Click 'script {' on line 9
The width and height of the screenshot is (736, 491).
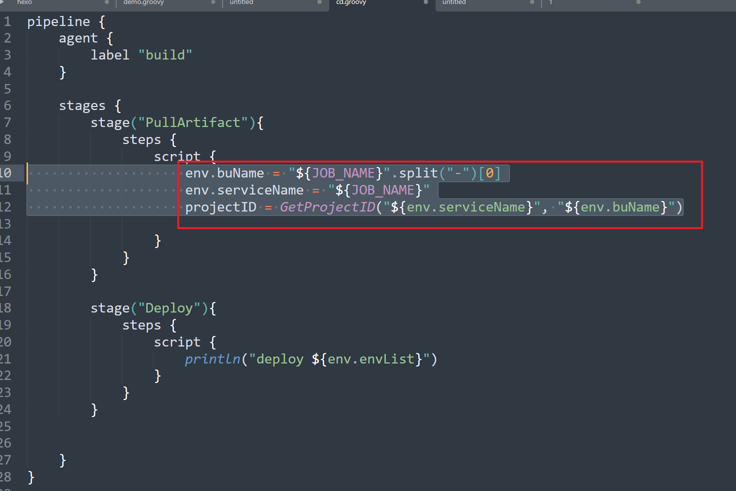pos(185,156)
